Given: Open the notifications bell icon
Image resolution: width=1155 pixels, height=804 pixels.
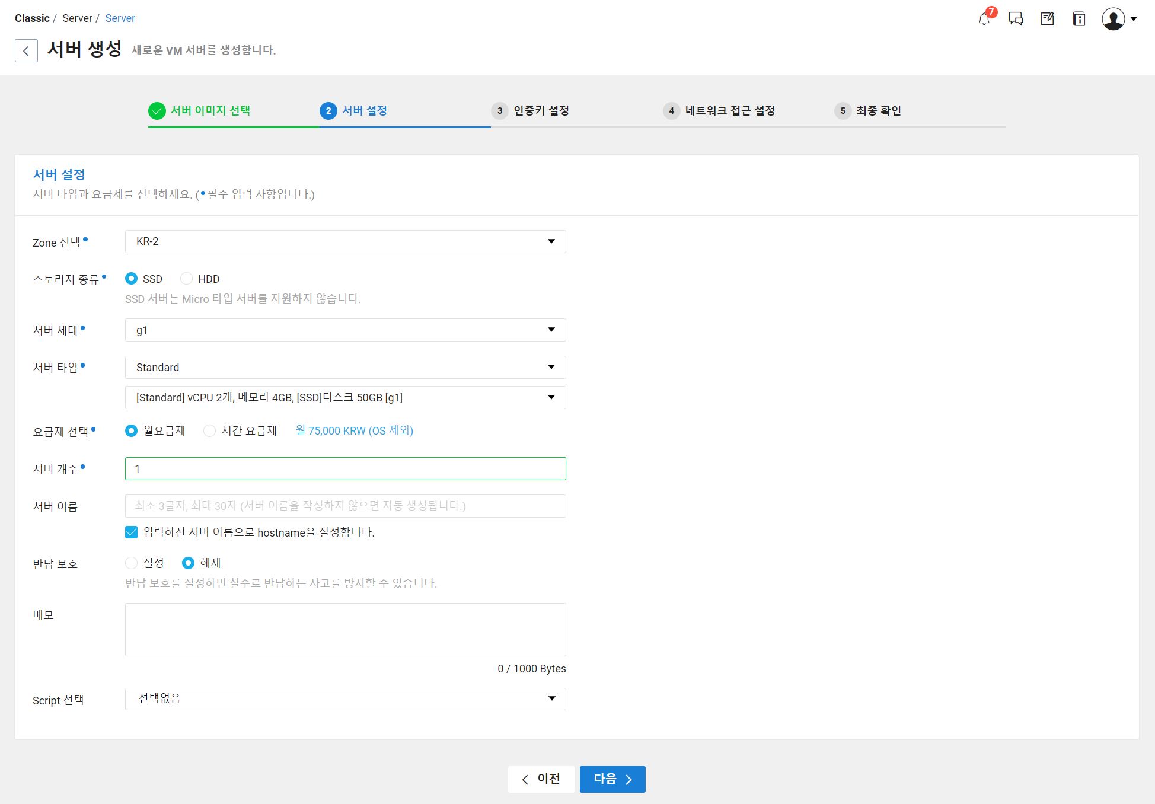Looking at the screenshot, I should coord(984,19).
